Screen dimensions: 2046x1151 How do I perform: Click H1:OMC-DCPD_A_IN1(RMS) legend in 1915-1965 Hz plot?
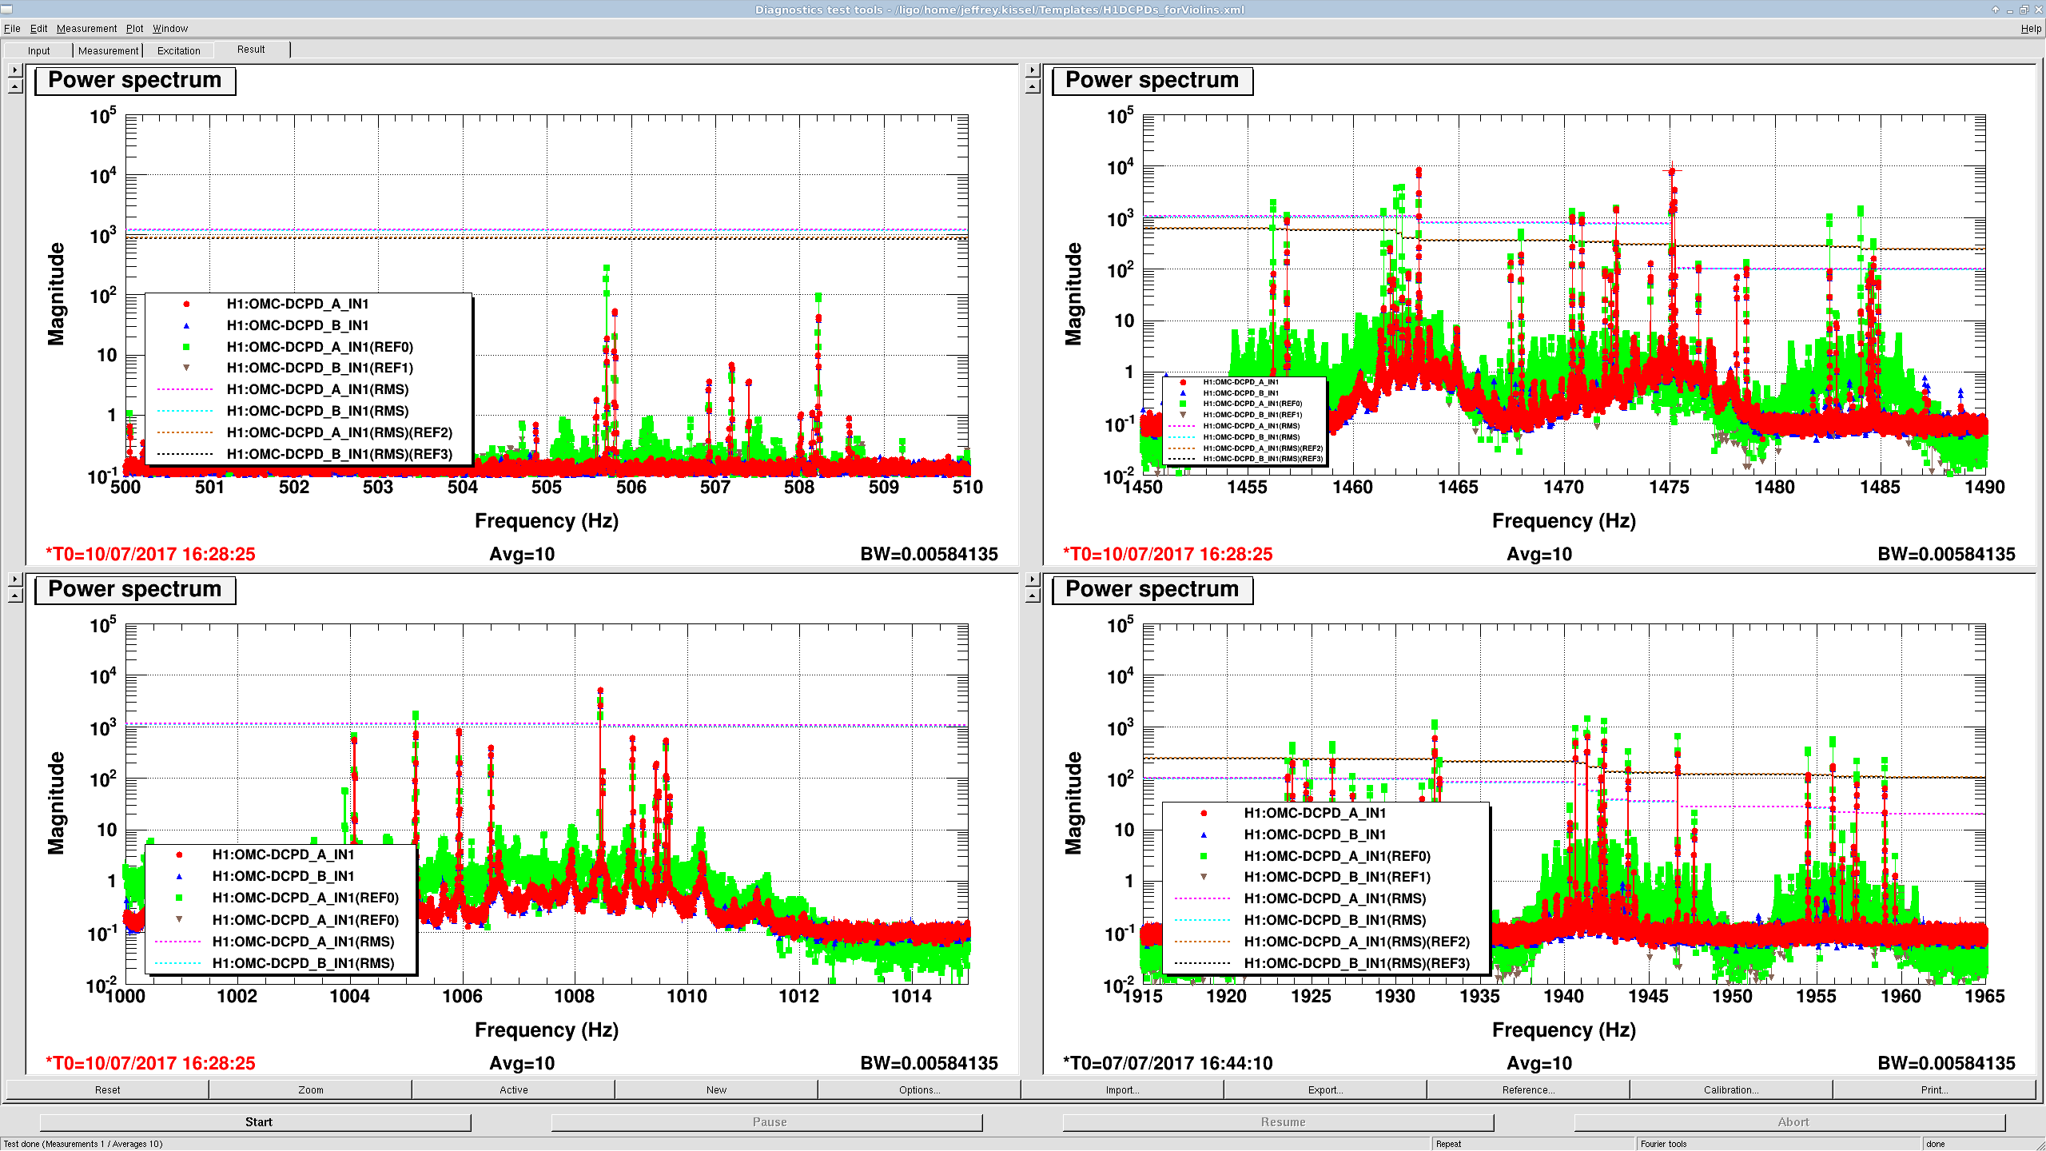point(1335,898)
